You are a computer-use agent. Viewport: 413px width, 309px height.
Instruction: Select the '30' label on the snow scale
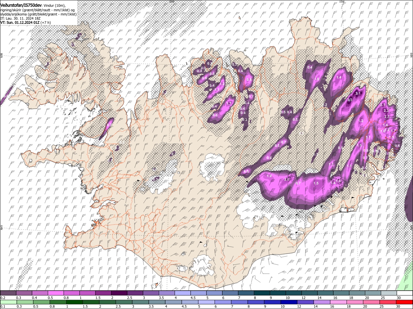click(x=399, y=298)
